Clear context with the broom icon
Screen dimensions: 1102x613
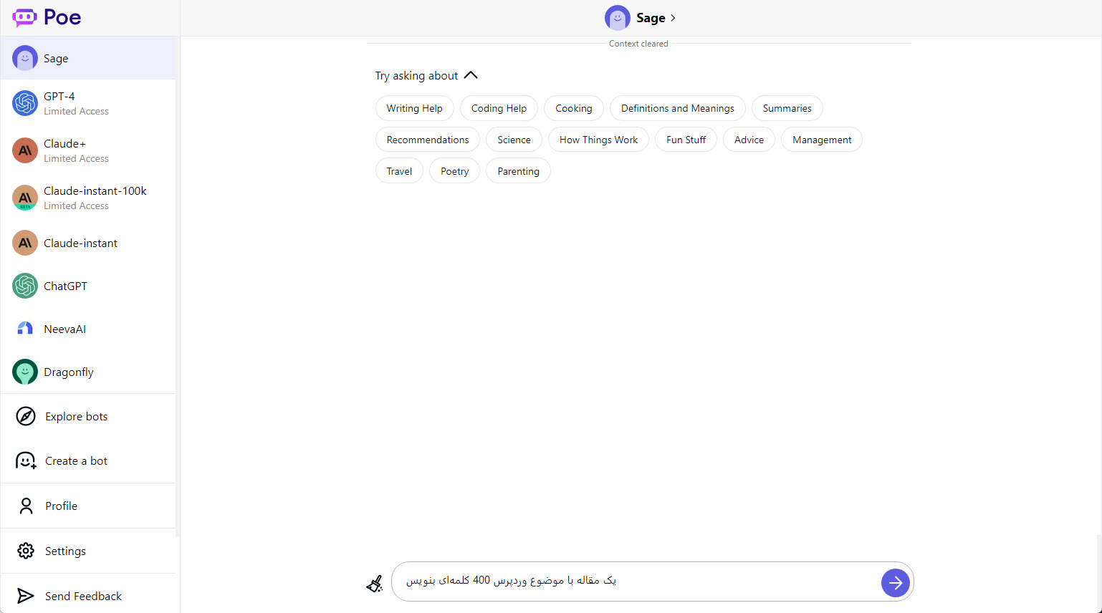pyautogui.click(x=374, y=584)
